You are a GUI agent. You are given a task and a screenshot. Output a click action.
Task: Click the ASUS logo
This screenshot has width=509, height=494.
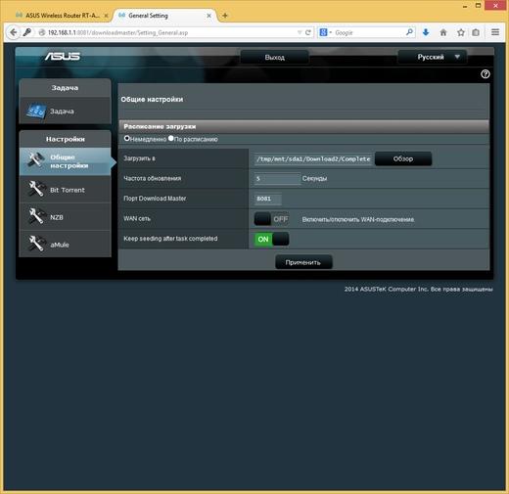63,57
